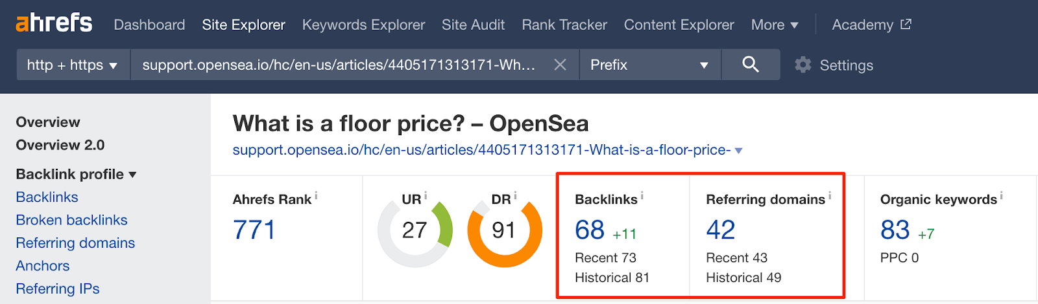Click the Settings label

pos(846,65)
